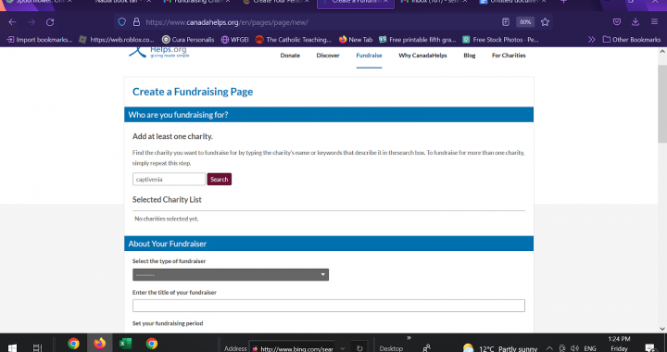The image size is (667, 352).
Task: Open the Why CanadaHelps menu
Action: point(422,56)
